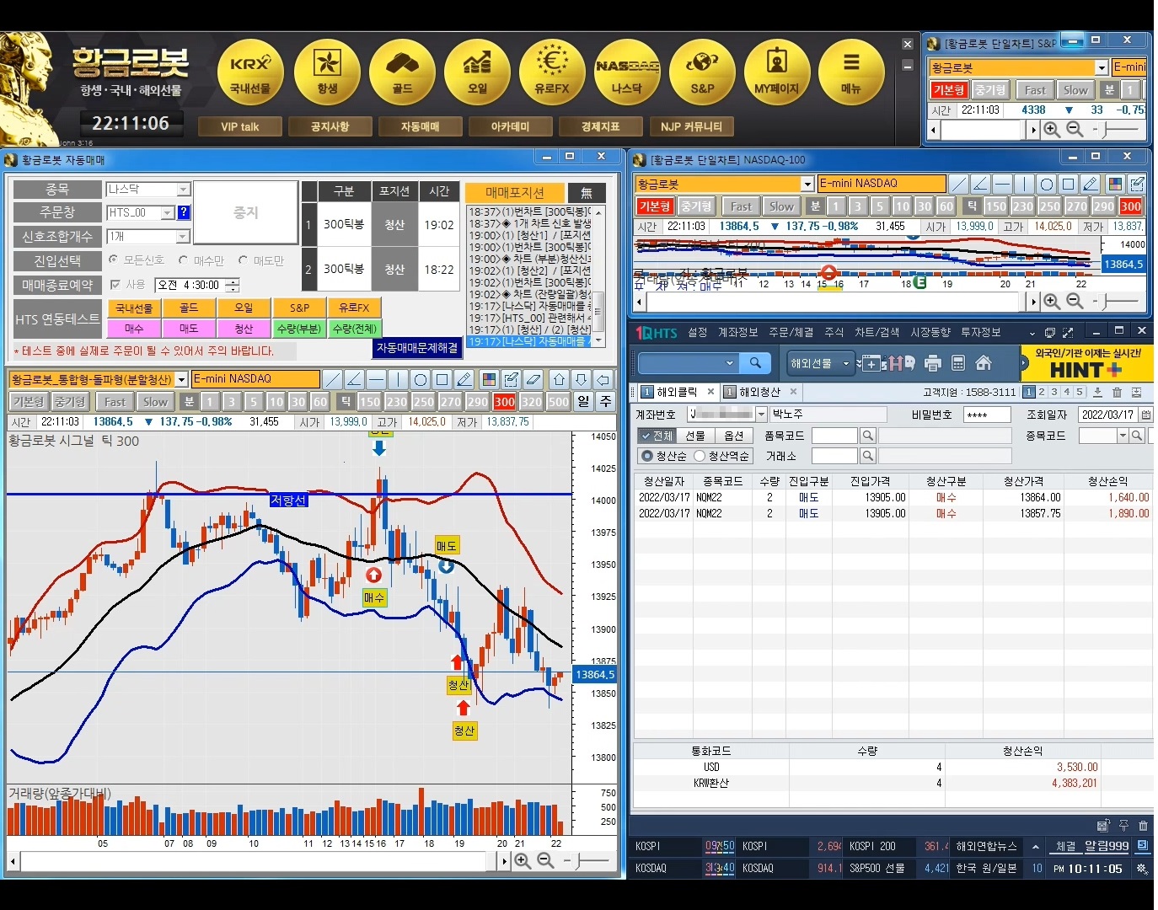1158x910 pixels.
Task: Select 320 tick button in main chart
Action: (532, 402)
